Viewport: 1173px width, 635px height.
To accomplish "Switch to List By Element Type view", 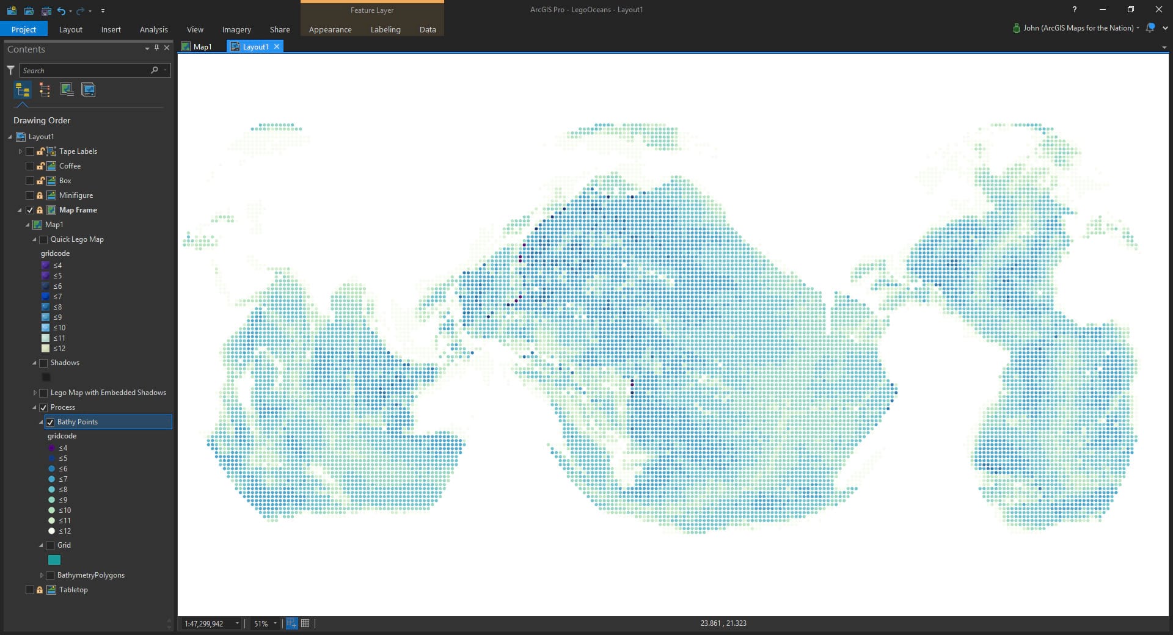I will click(45, 90).
